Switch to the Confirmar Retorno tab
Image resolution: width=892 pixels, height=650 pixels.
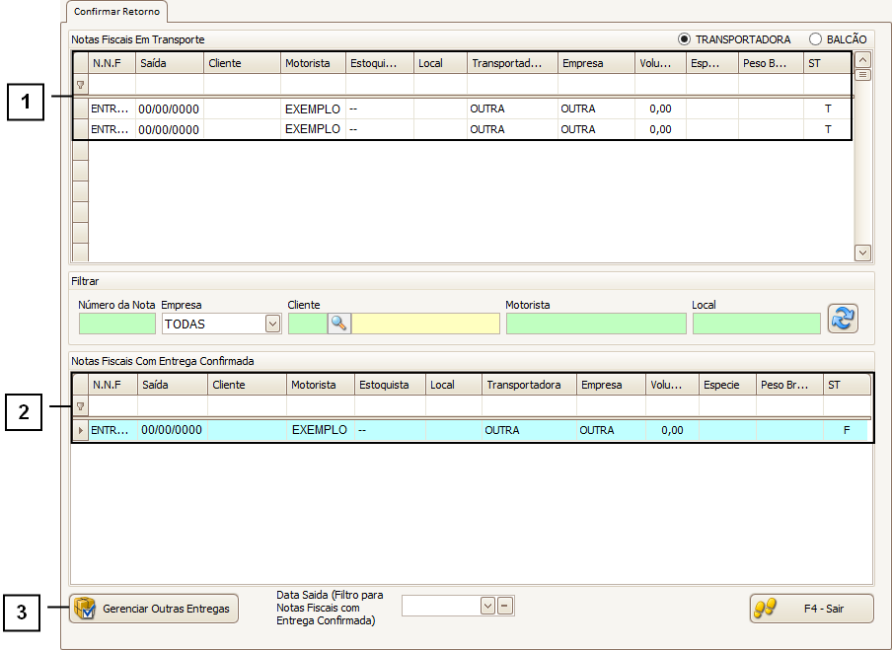click(117, 12)
